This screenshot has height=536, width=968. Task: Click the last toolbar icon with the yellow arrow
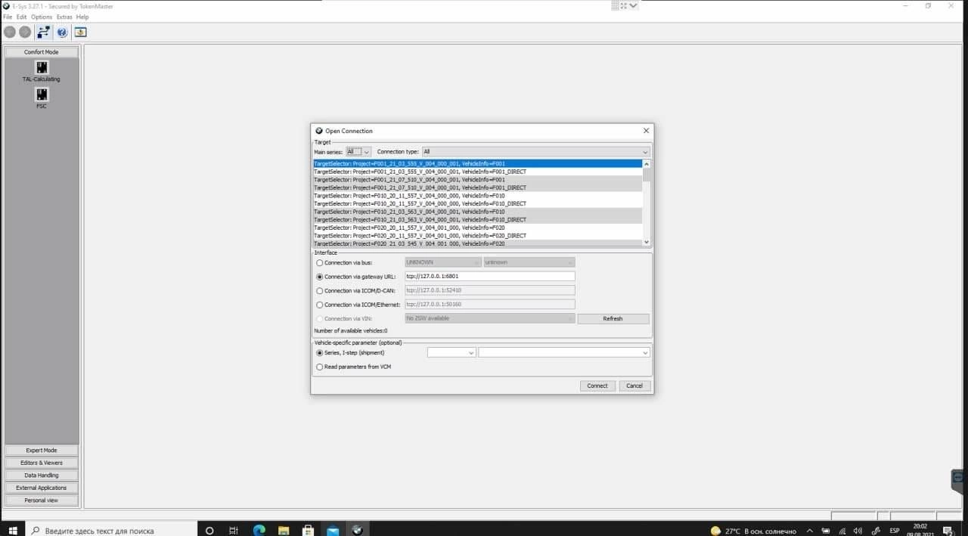click(x=80, y=33)
